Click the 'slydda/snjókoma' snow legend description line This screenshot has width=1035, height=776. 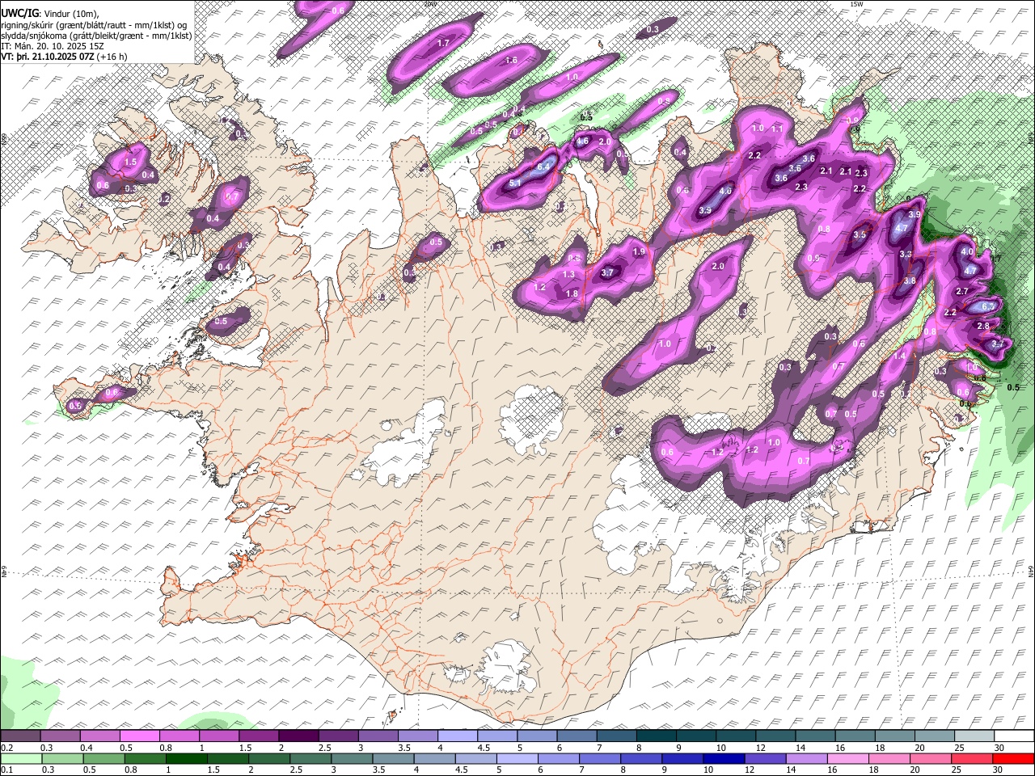pyautogui.click(x=96, y=36)
